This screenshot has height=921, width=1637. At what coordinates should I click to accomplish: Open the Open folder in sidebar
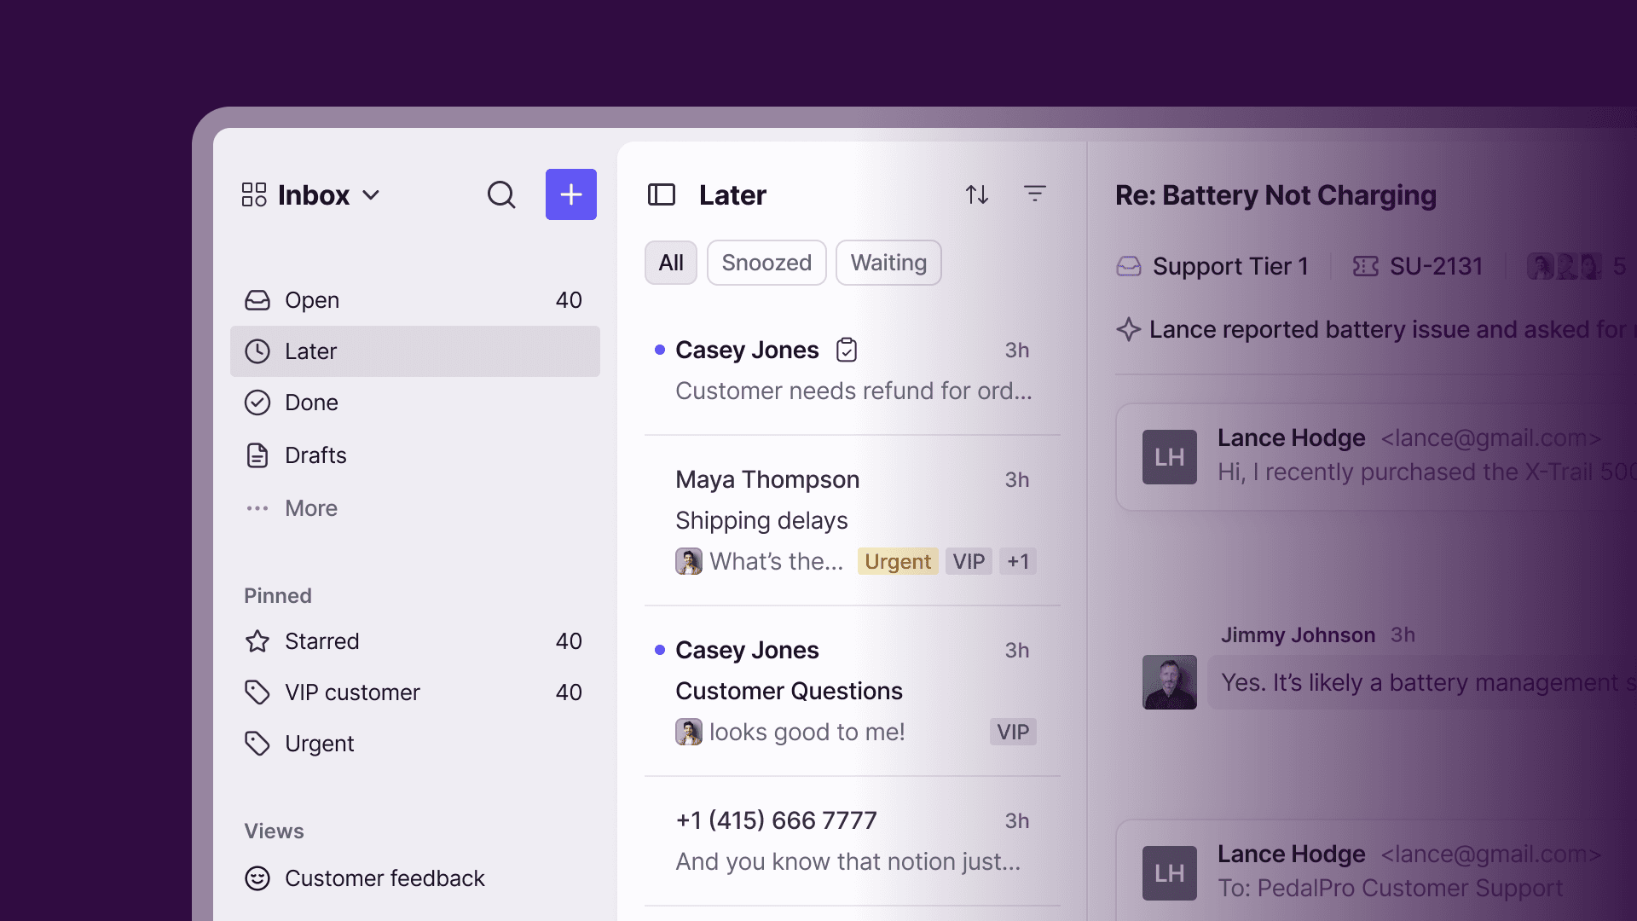[415, 300]
